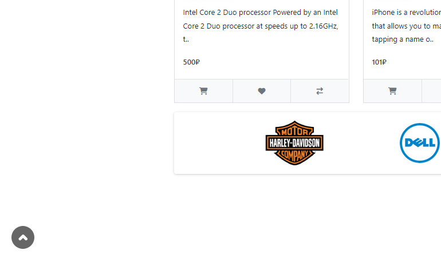Screen dimensions: 441x258
Task: Click the 101₽ price label
Action: click(379, 62)
